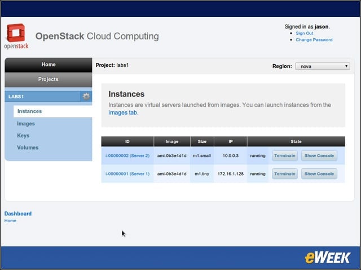Select the LABS1 project header

43,96
